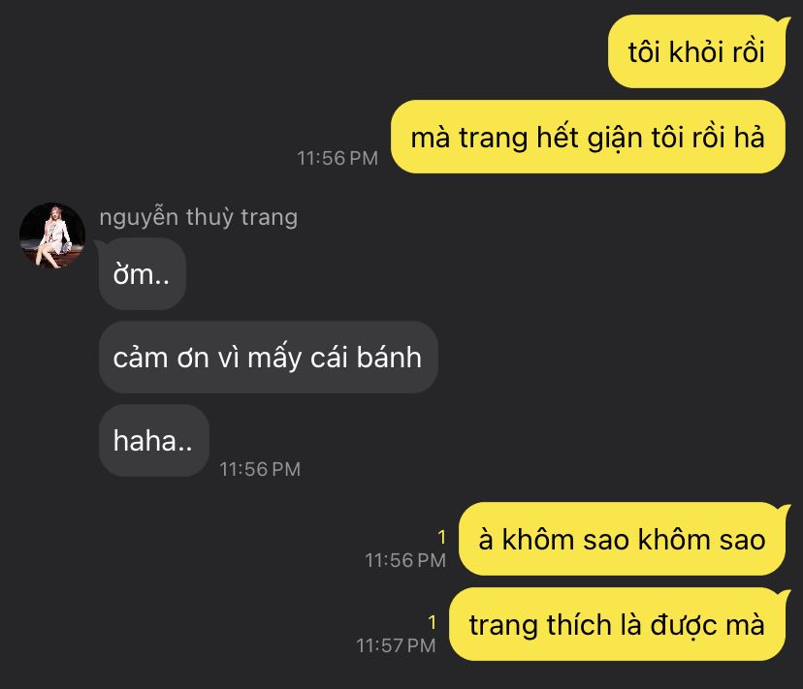Tap unread count 1 beside "trang thích" message
803x689 pixels.
(433, 622)
